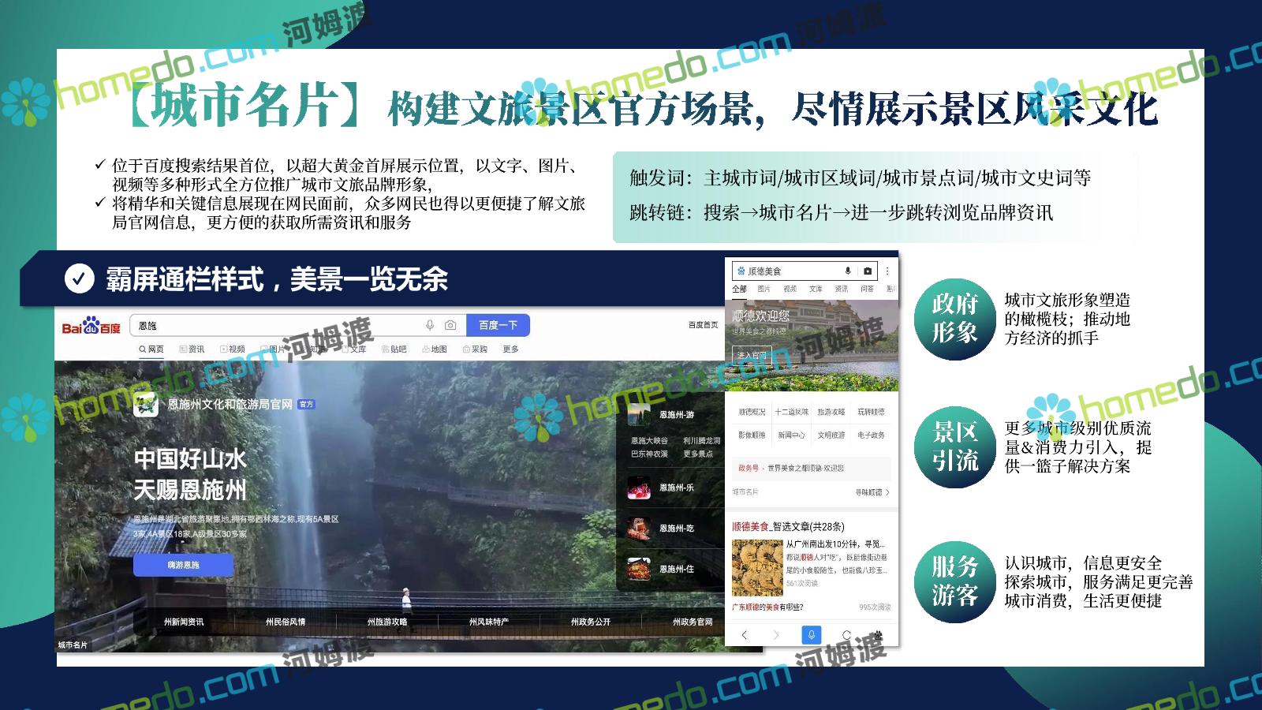Tap the Baidu paw icon in mobile bottom bar
Viewport: 1262px width, 710px height.
tap(879, 634)
